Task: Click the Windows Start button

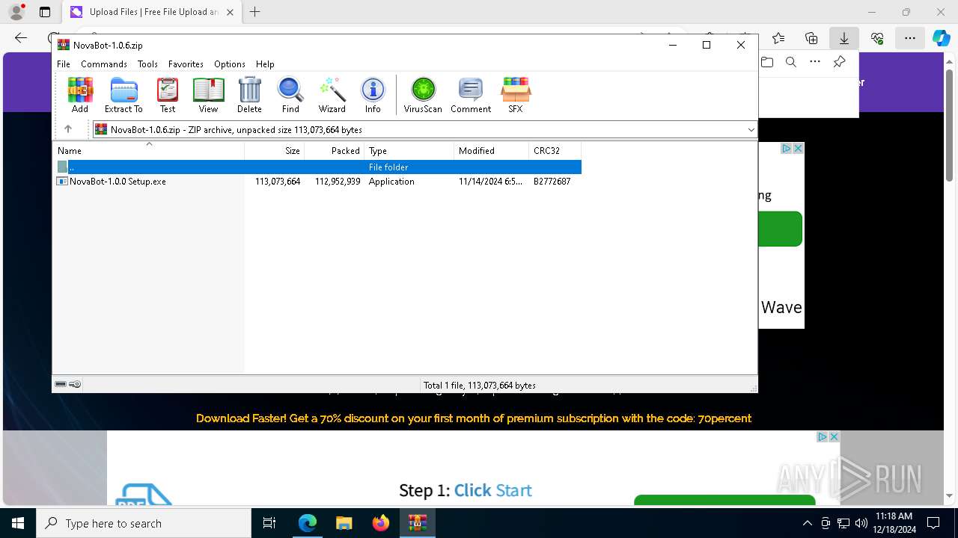Action: 18,523
